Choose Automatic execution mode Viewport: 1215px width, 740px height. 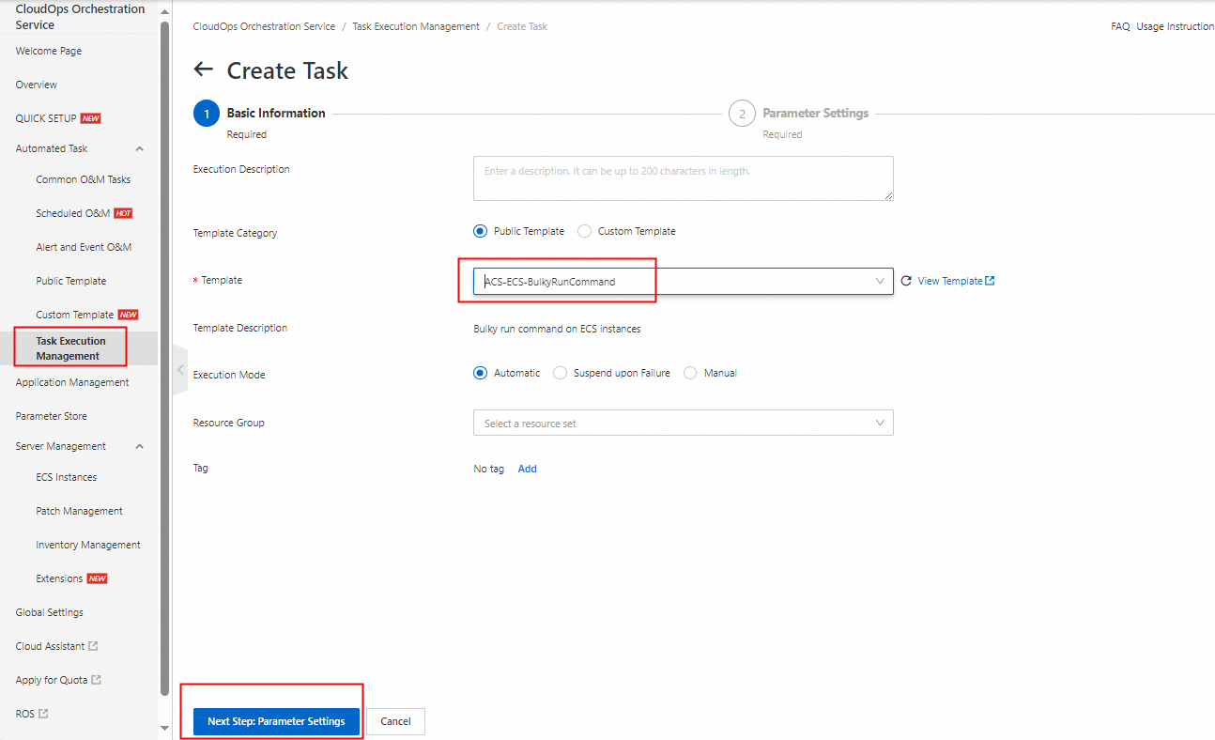pos(481,373)
